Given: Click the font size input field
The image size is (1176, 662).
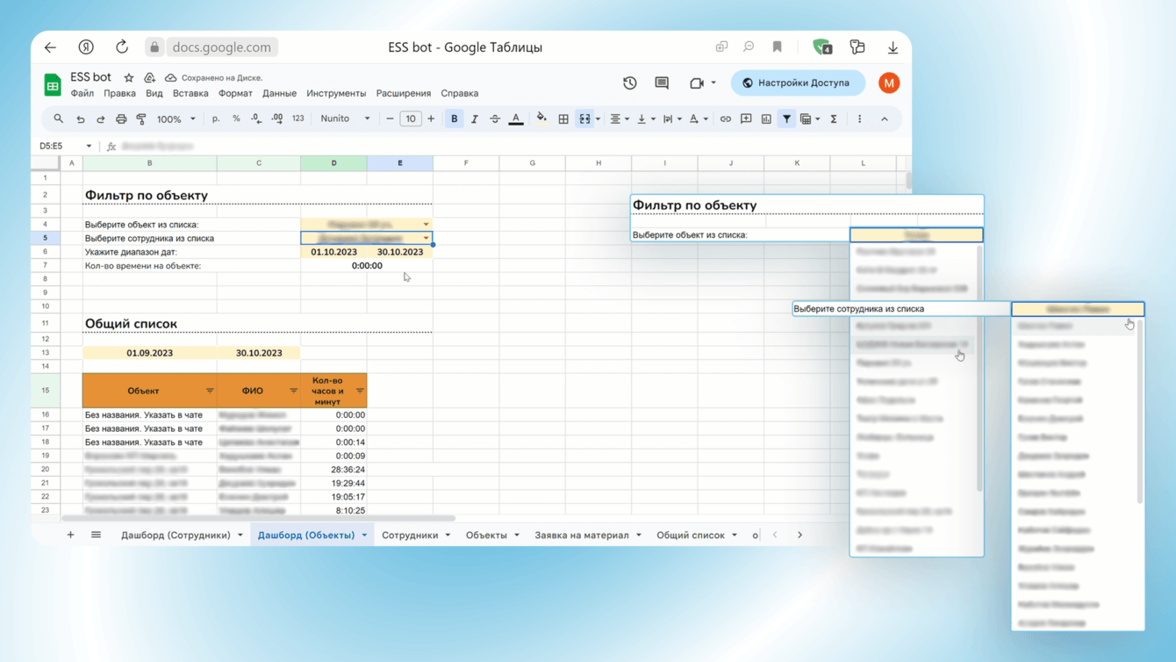Looking at the screenshot, I should 410,119.
